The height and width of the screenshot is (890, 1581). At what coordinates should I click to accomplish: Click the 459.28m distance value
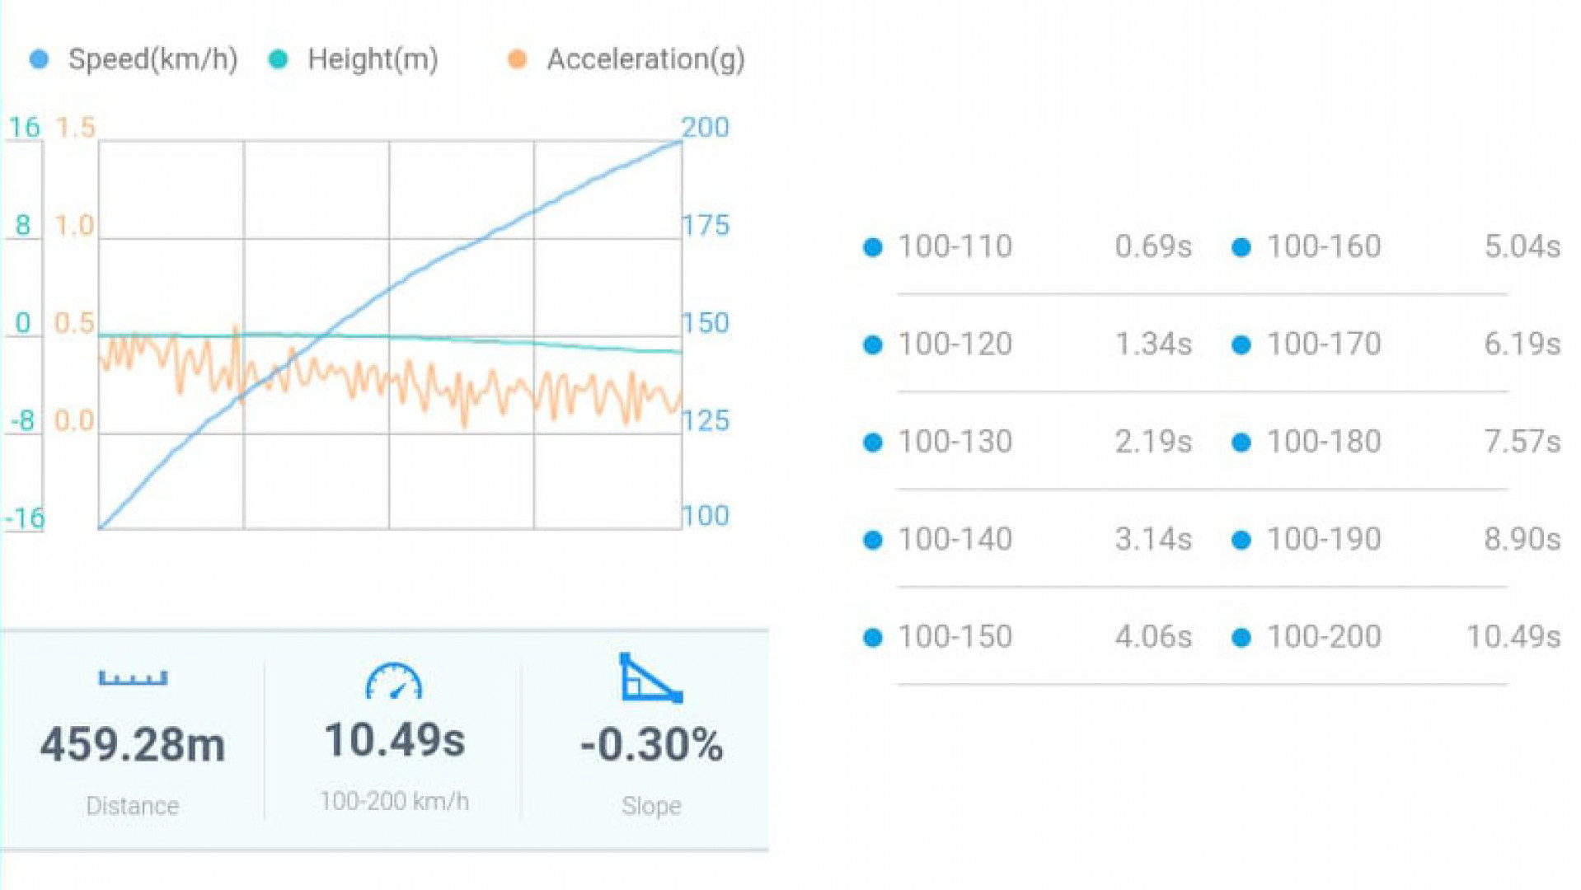[133, 744]
